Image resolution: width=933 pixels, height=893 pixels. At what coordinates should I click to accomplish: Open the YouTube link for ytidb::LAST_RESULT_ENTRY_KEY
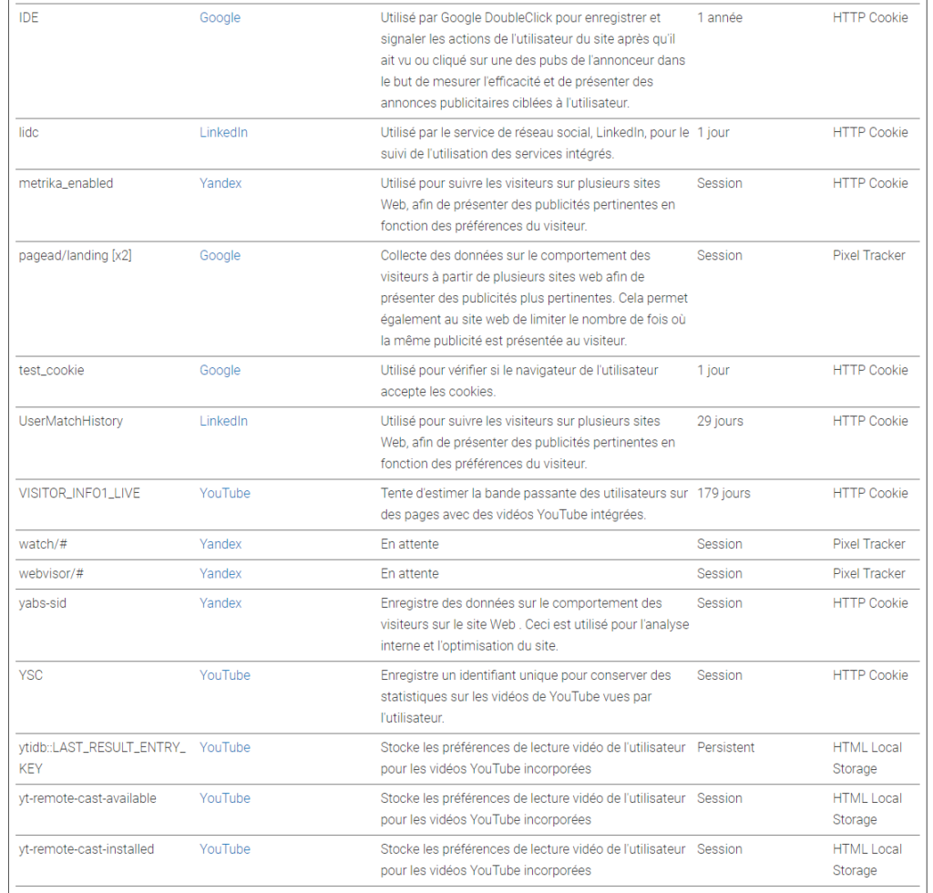pyautogui.click(x=224, y=748)
